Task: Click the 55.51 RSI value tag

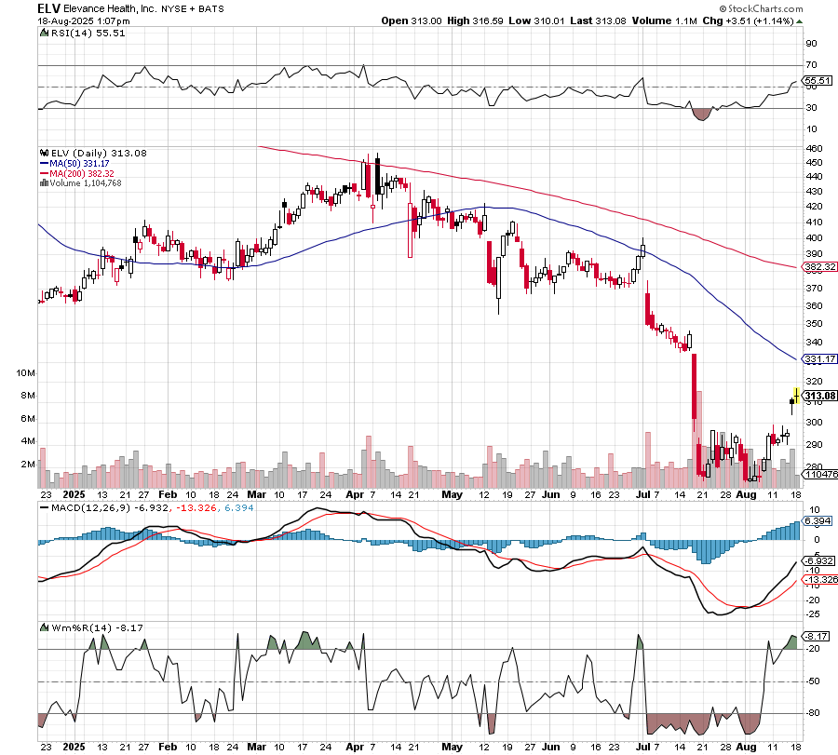Action: click(818, 81)
